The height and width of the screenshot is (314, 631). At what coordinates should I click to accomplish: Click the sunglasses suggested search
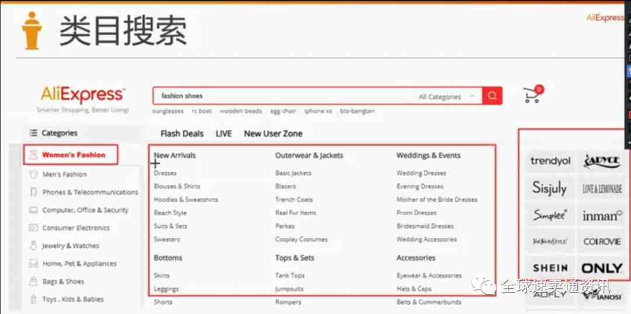tap(168, 111)
